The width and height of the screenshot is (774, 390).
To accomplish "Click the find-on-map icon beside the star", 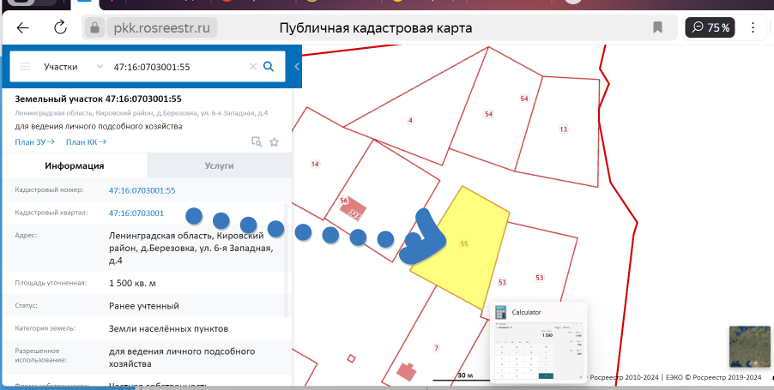I will coord(256,142).
